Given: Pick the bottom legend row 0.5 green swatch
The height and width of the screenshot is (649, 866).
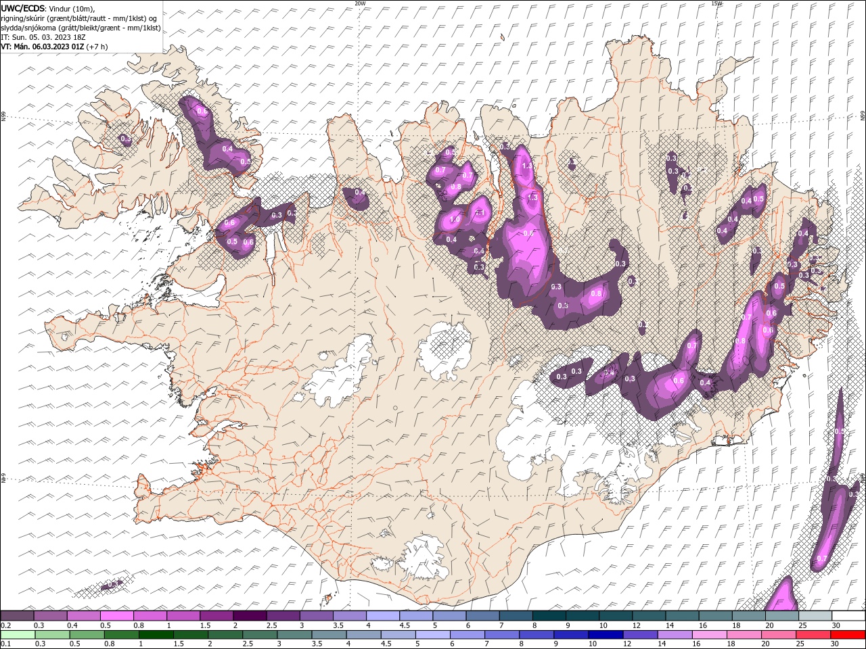Looking at the screenshot, I should [87, 635].
